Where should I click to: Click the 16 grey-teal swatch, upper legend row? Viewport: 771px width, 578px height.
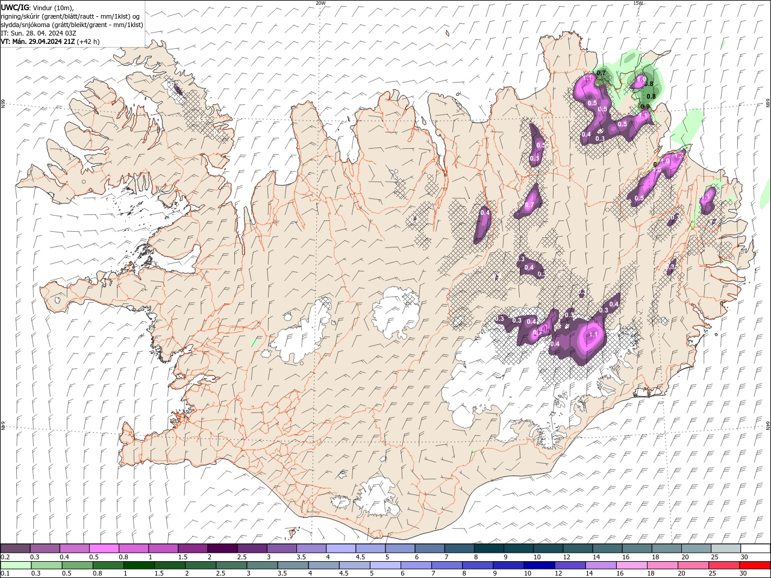[636, 548]
